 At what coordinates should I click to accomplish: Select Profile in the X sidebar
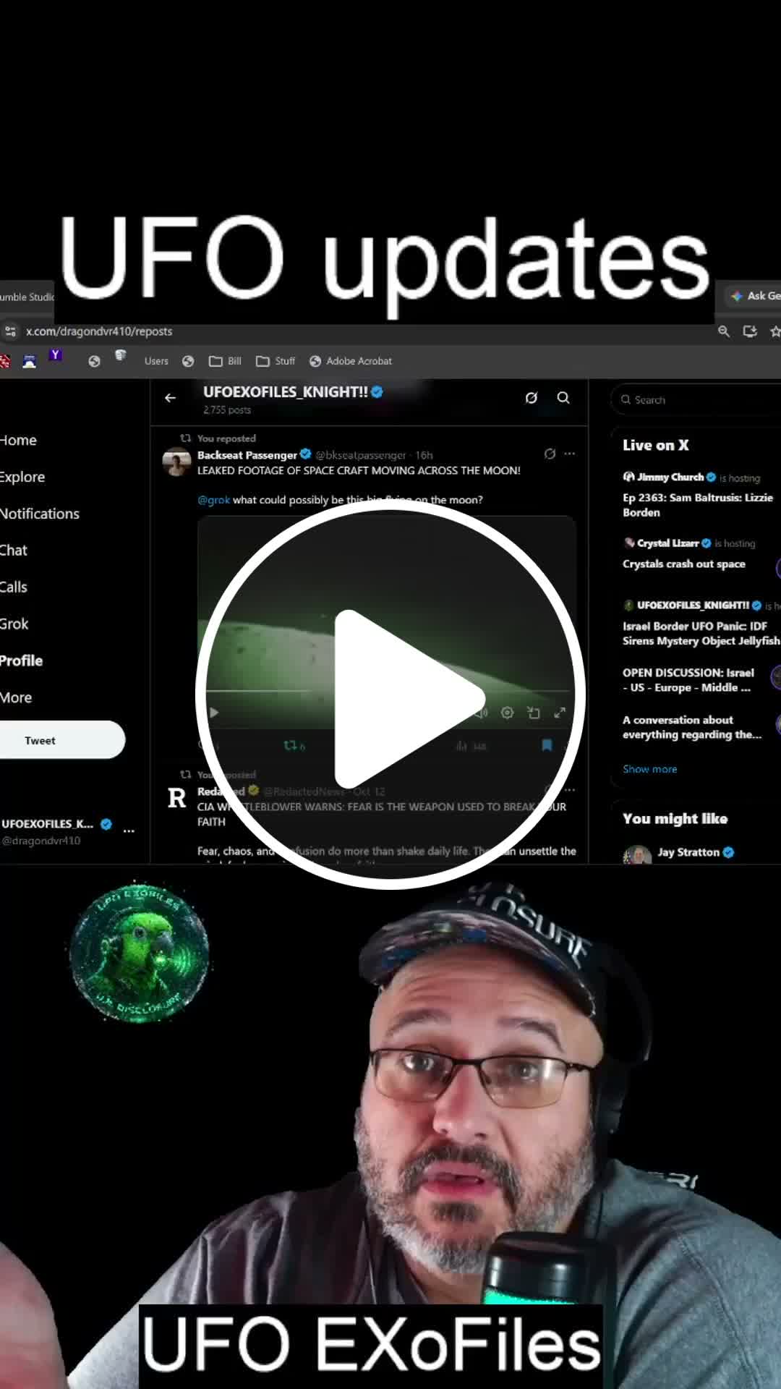(x=21, y=661)
